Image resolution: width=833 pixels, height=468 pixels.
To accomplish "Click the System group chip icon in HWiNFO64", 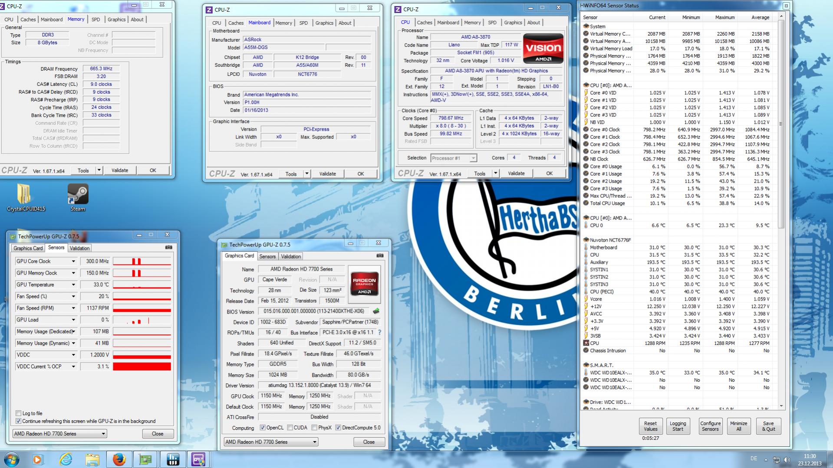I will point(586,26).
